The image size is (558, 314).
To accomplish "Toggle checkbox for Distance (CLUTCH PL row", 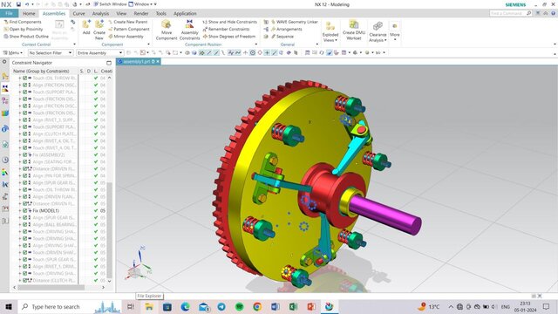I will (25, 281).
